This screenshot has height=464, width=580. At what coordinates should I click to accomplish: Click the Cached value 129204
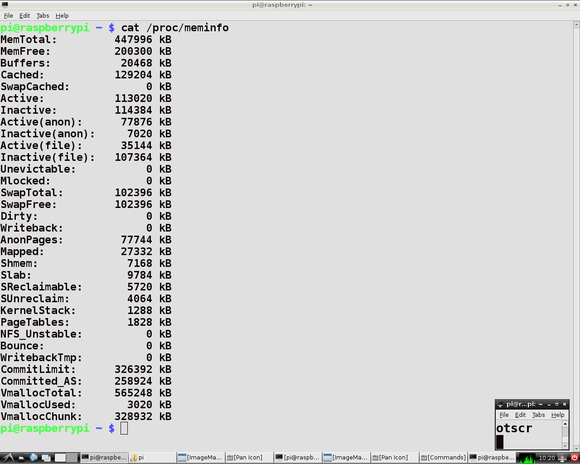(134, 75)
